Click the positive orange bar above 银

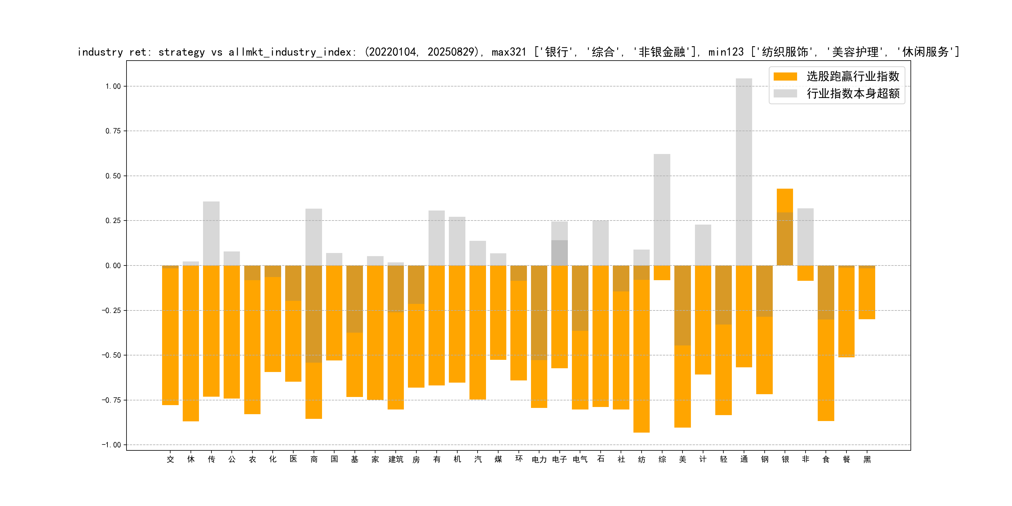click(785, 200)
